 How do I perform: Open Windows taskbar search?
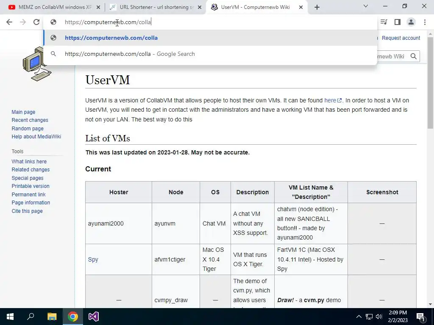pos(31,317)
